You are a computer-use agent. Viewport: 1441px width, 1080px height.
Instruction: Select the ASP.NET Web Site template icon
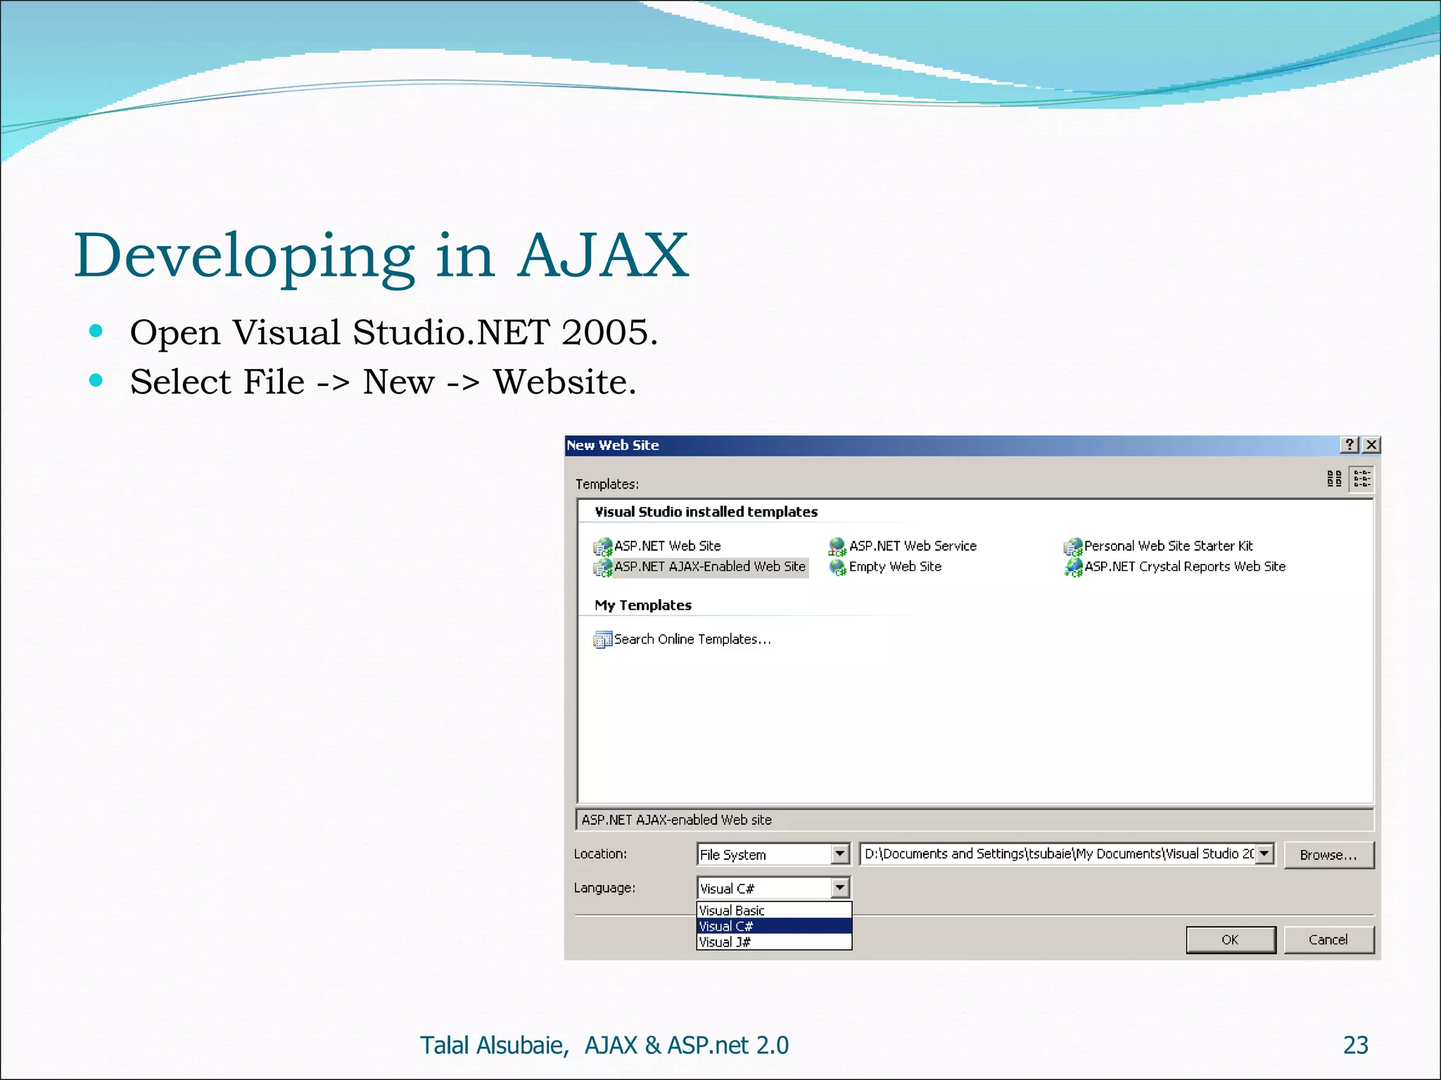point(602,546)
